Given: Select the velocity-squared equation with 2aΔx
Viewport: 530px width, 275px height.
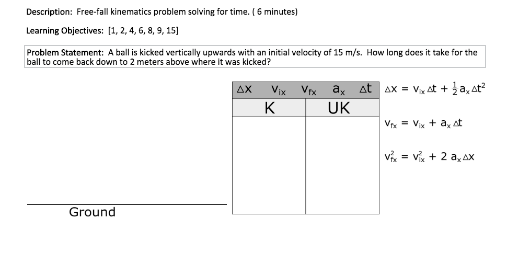Looking at the screenshot, I should coord(429,156).
